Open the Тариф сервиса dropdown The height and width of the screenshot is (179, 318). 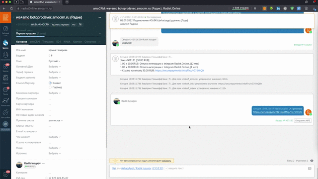pos(55,72)
